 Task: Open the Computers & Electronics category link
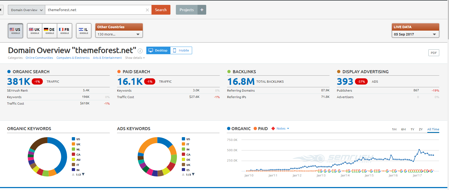[x=73, y=58]
